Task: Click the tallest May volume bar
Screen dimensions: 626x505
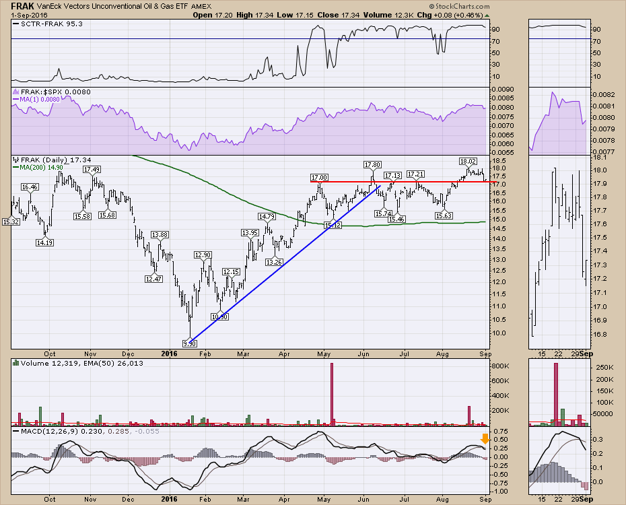Action: [331, 395]
